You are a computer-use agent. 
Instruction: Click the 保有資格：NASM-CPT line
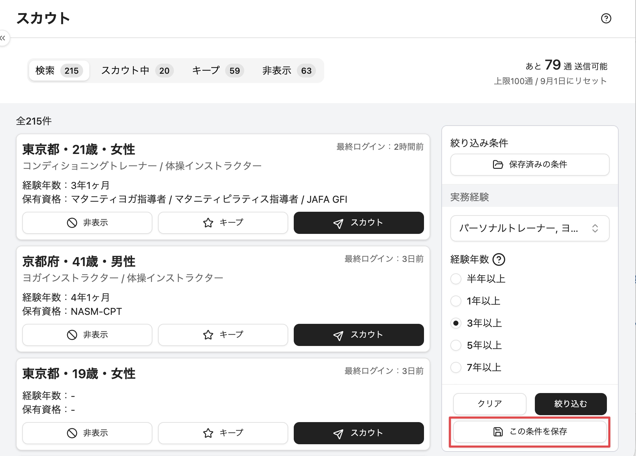coord(72,312)
